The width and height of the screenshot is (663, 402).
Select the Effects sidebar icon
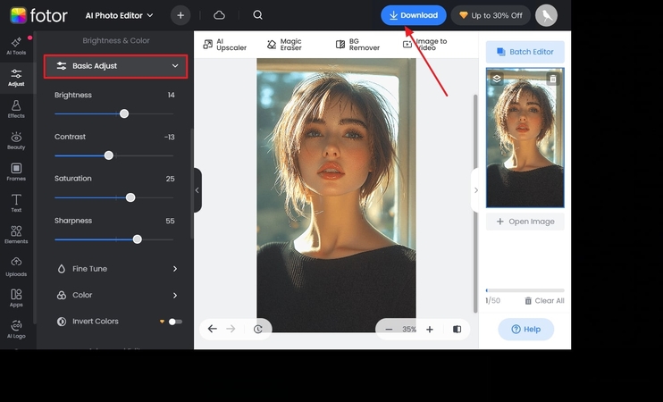point(16,109)
